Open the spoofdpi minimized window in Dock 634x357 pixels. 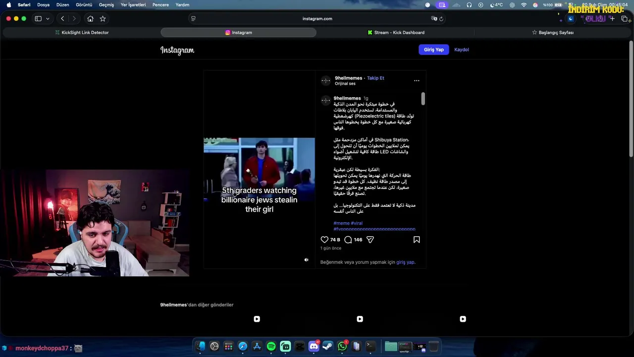click(405, 347)
